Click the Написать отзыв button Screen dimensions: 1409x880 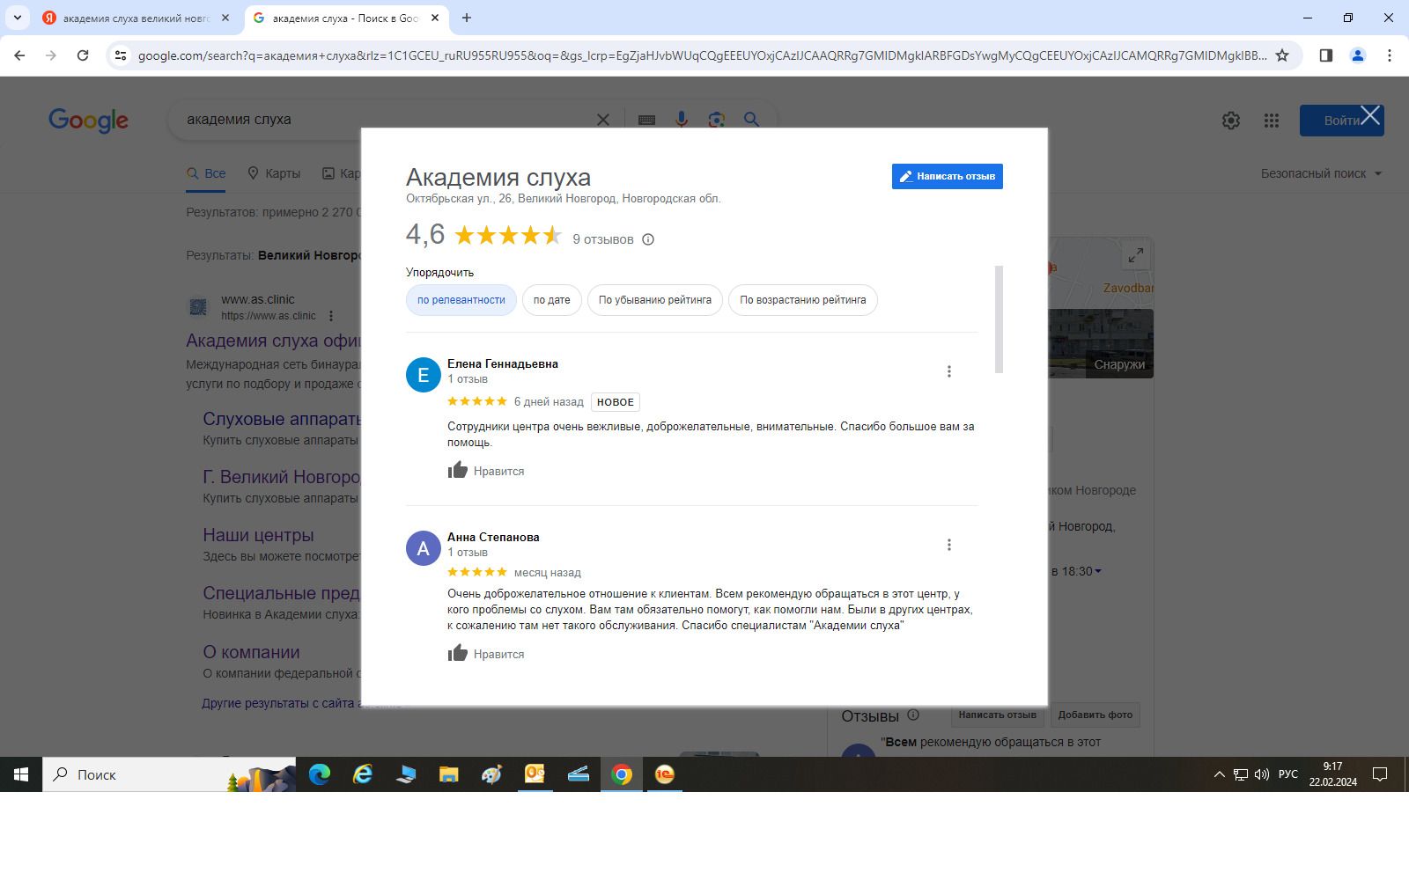[x=947, y=176]
